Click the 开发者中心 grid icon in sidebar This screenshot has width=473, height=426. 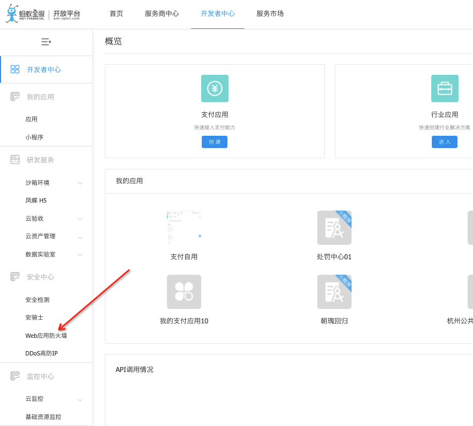[15, 69]
